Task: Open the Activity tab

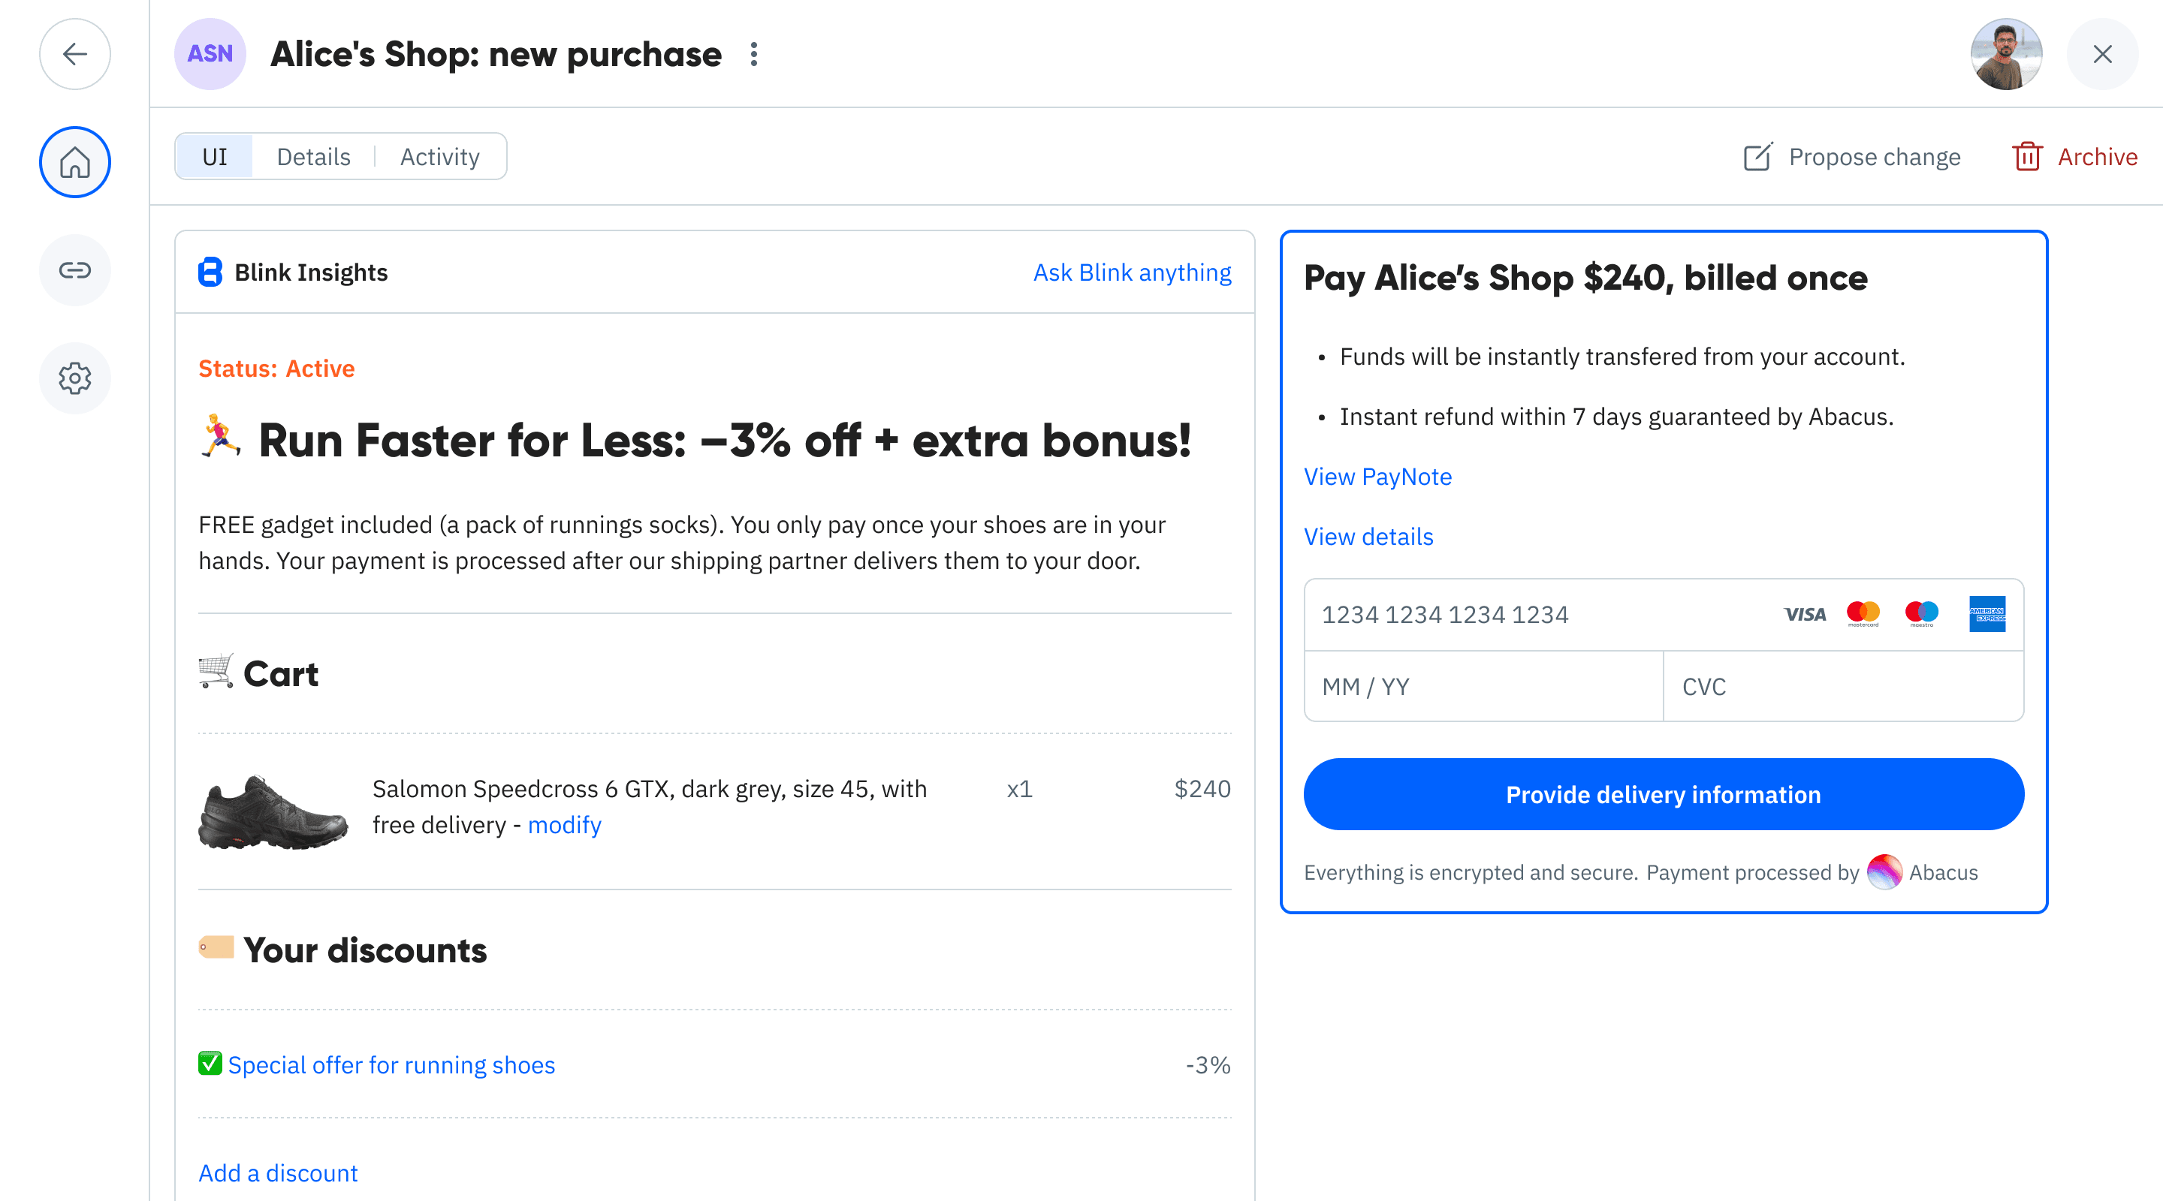Action: point(439,156)
